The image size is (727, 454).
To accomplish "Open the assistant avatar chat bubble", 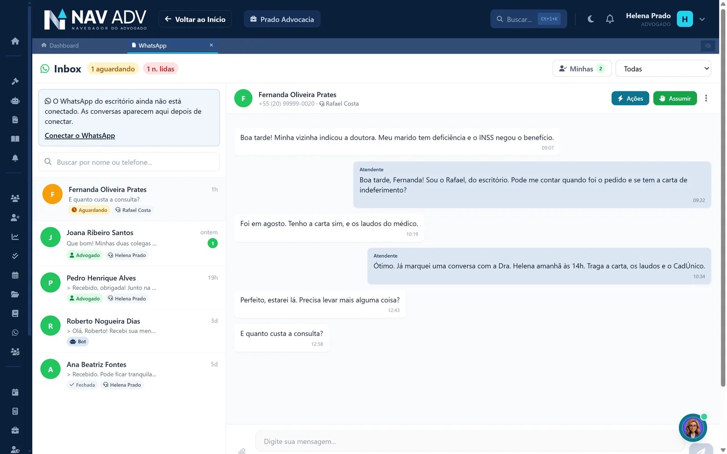I will (693, 428).
